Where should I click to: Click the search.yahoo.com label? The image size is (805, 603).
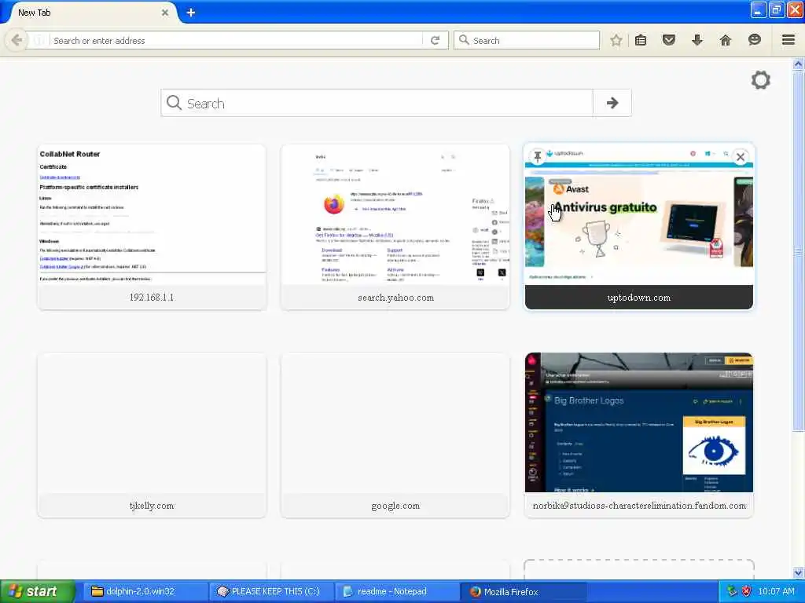click(x=395, y=298)
